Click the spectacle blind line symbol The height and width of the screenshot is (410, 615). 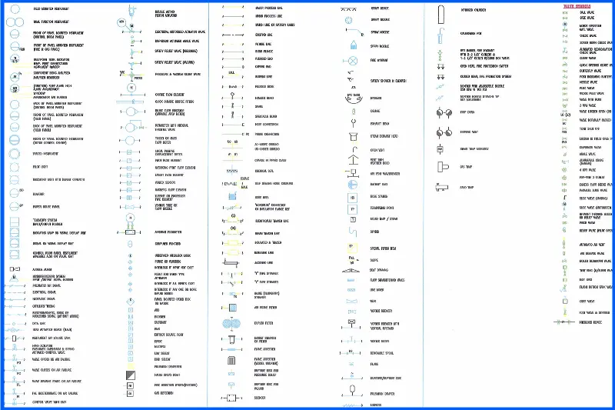click(x=232, y=115)
